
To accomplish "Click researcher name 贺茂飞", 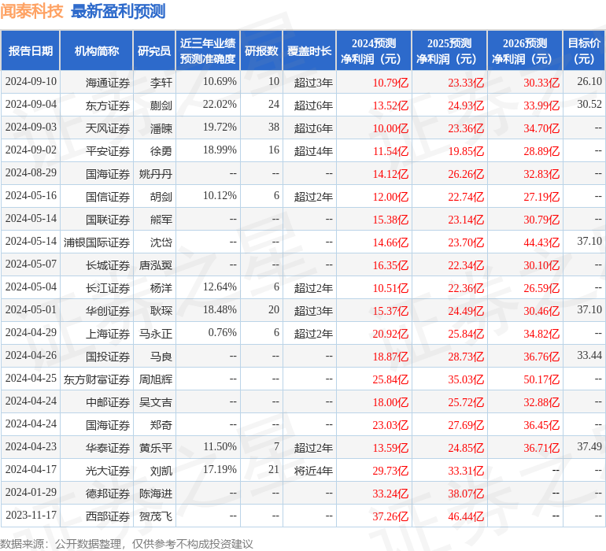I will point(156,516).
